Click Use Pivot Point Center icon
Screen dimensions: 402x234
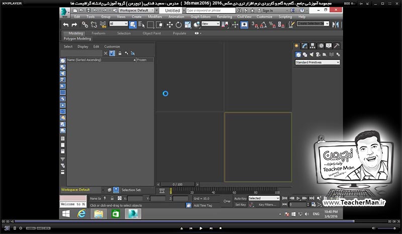click(x=225, y=25)
